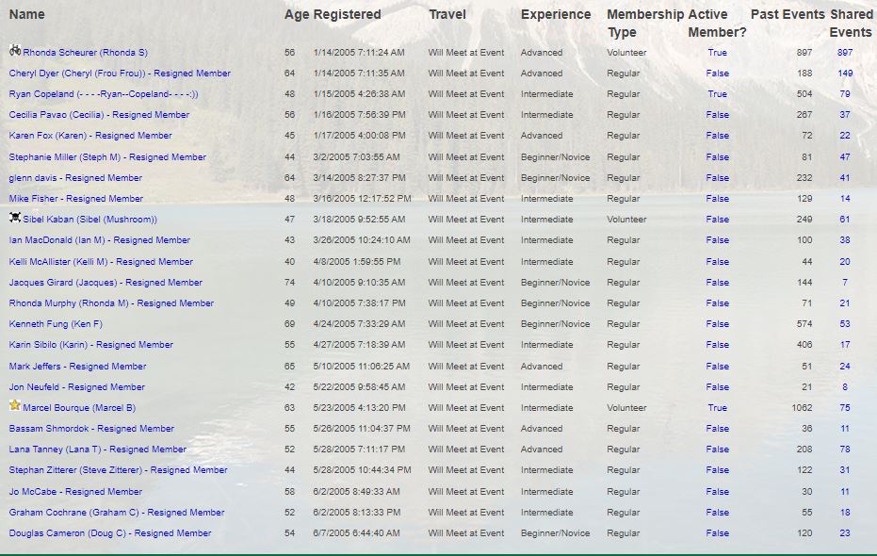Open shared events count 78 for Lana Tanney
This screenshot has width=877, height=556.
(845, 450)
